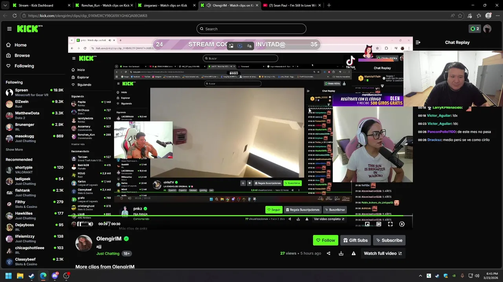Screen dimensions: 503x282
Task: Collapse the Chat Replay panel
Action: tap(418, 42)
